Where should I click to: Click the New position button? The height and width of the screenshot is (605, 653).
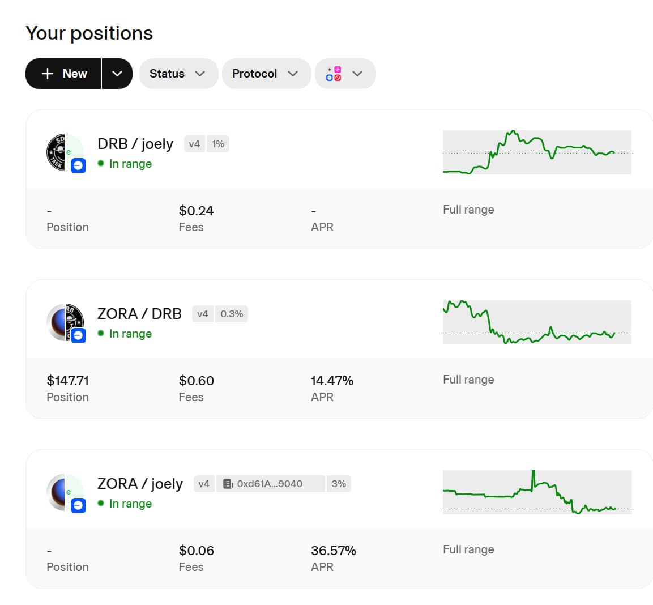pos(63,74)
